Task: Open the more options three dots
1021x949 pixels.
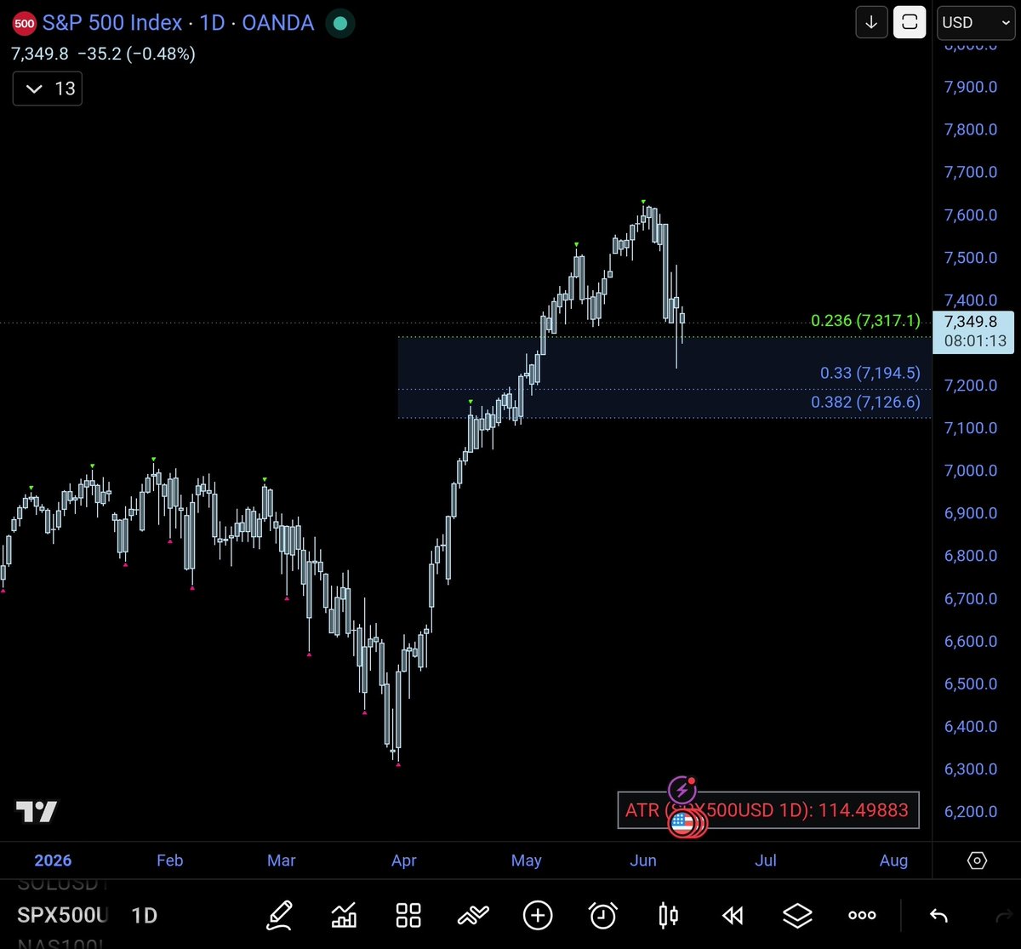Action: 862,916
